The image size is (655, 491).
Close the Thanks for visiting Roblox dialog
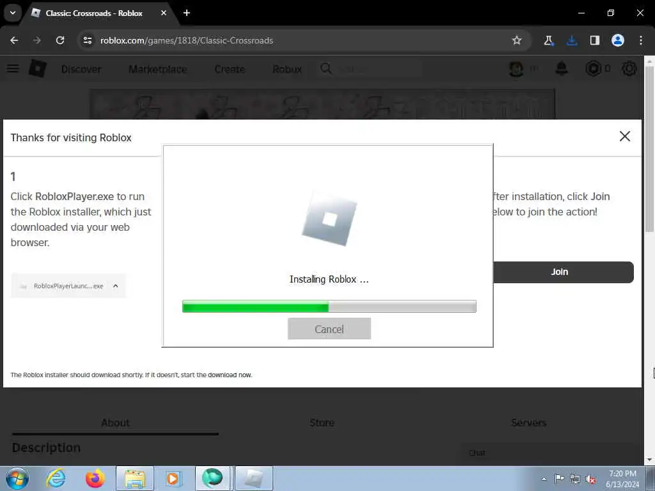(x=625, y=136)
